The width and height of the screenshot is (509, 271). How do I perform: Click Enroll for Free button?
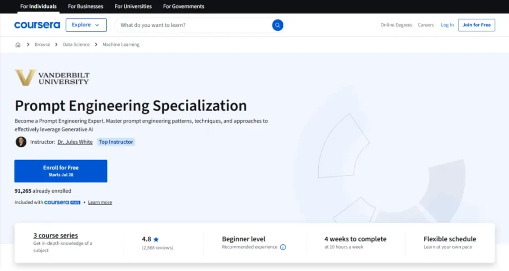tap(61, 171)
